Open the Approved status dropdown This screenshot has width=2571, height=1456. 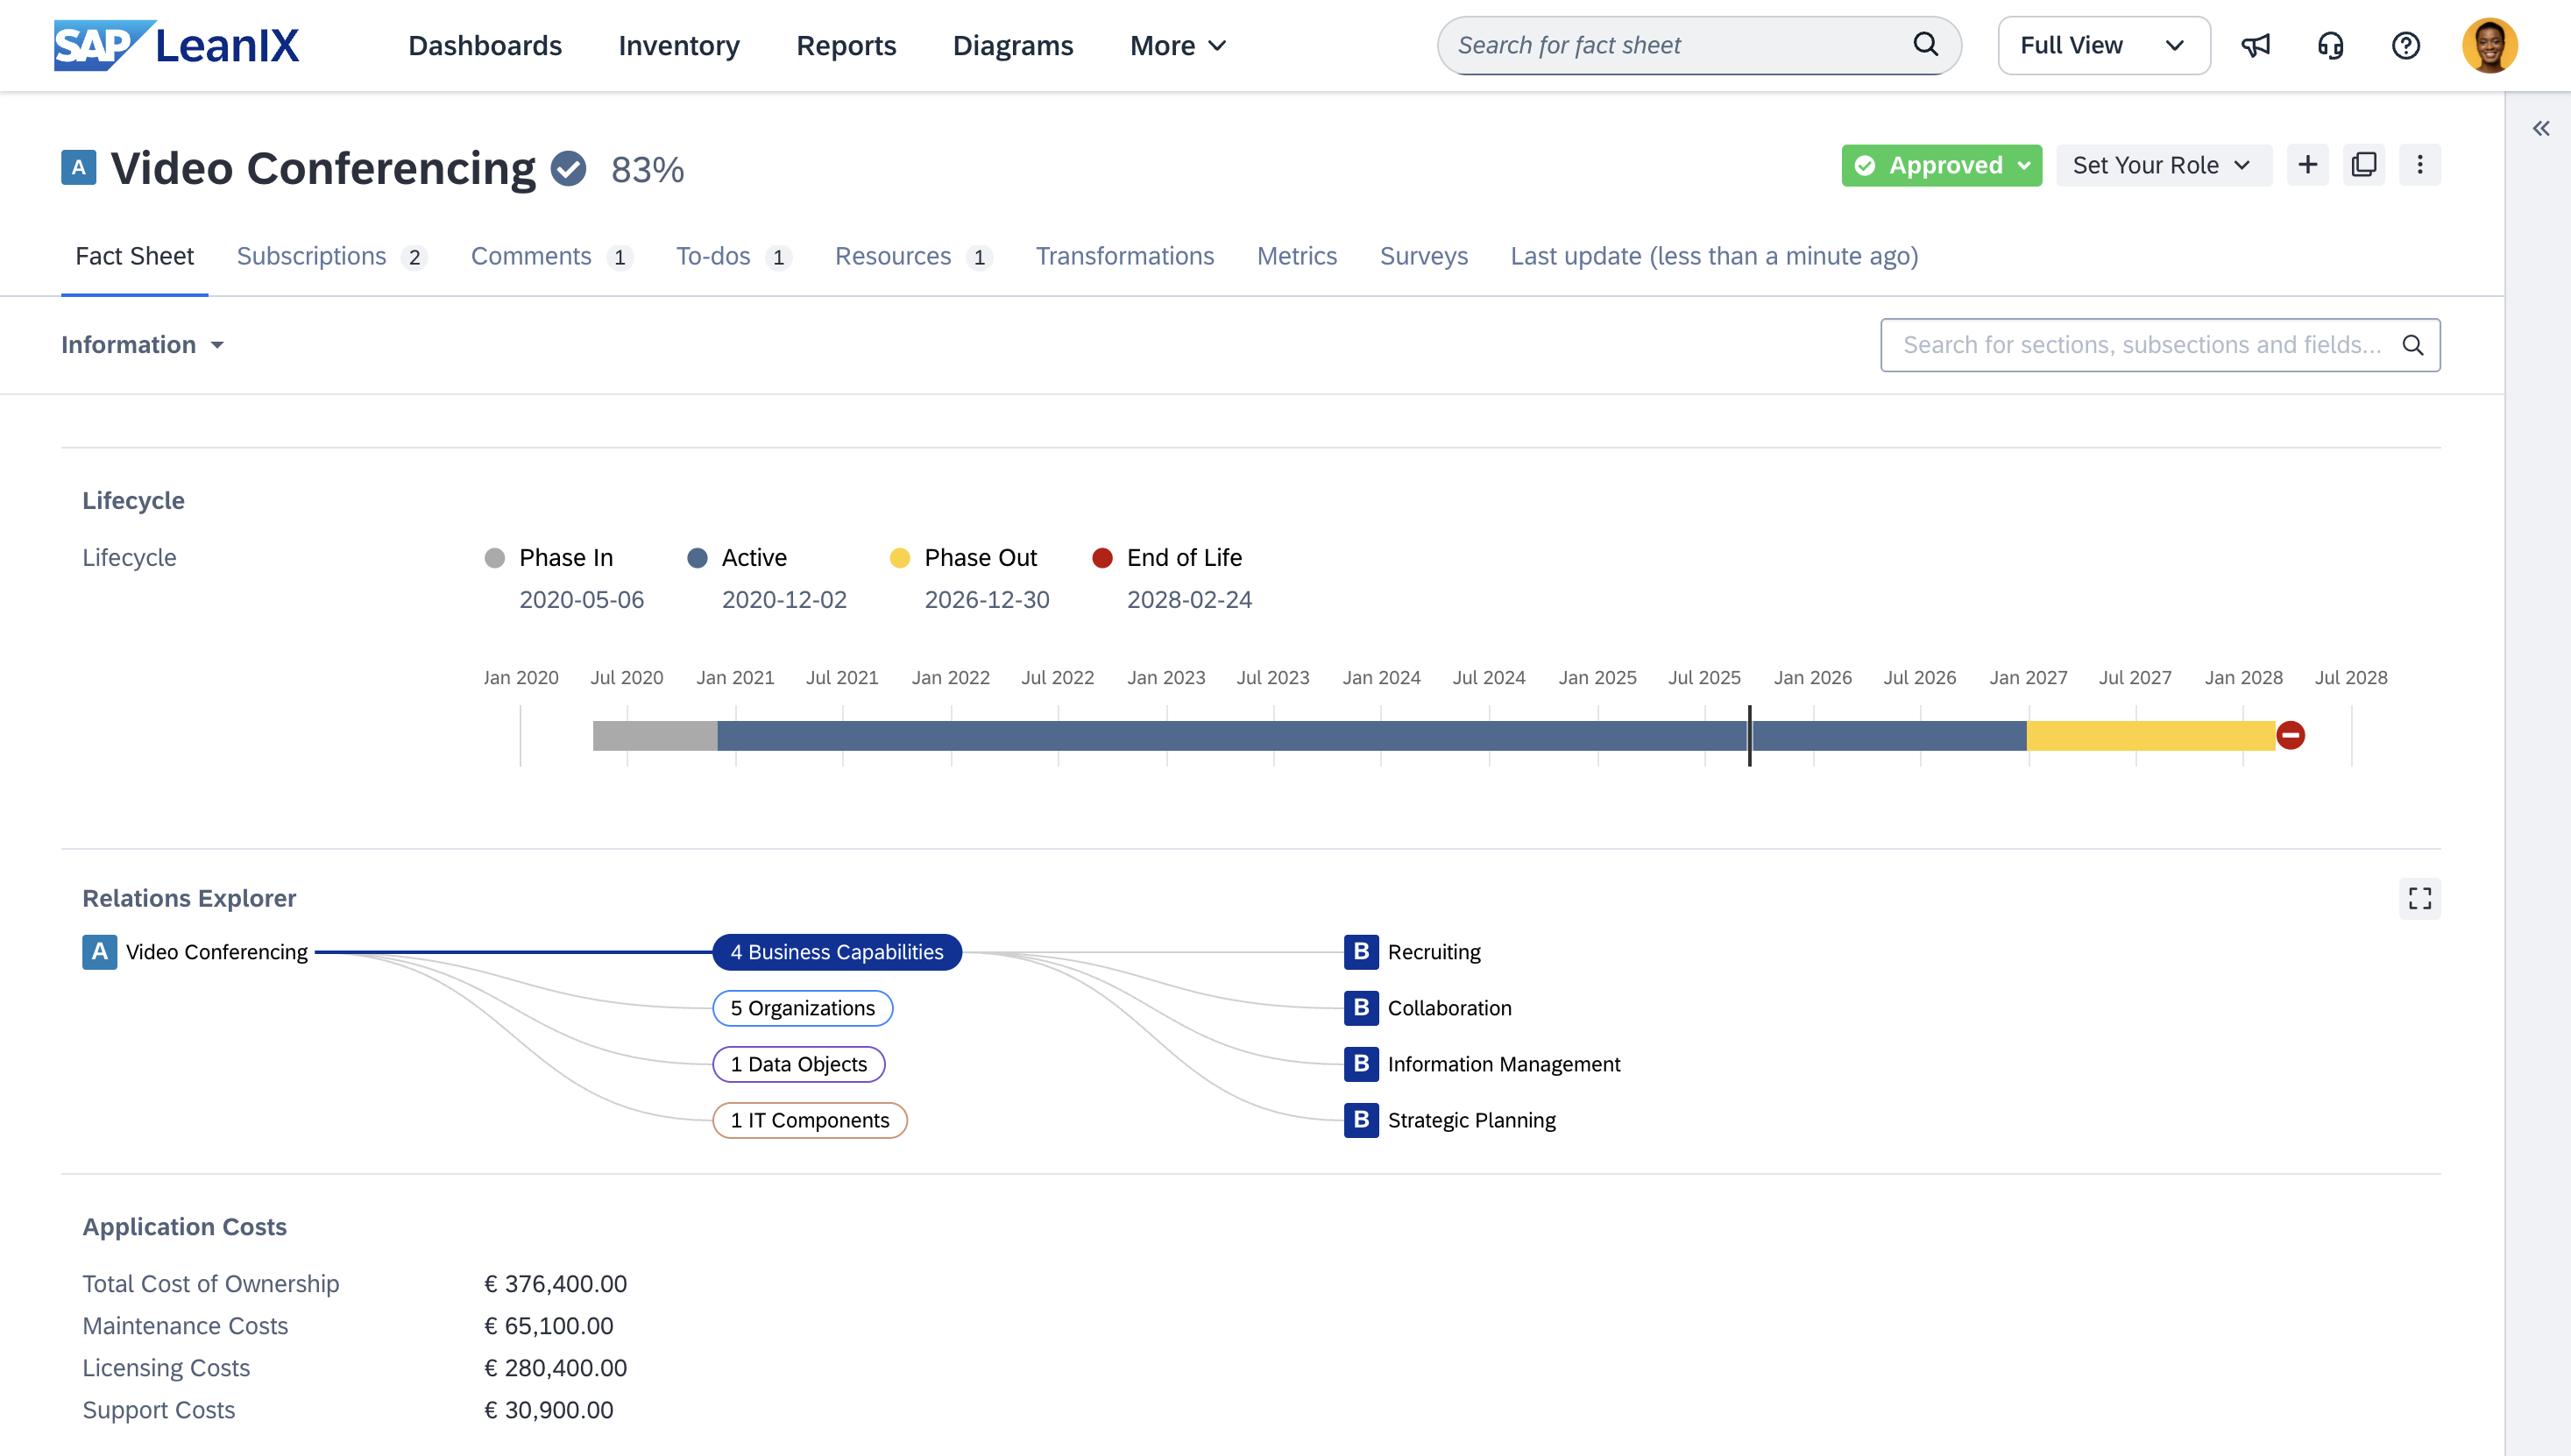pos(1941,165)
